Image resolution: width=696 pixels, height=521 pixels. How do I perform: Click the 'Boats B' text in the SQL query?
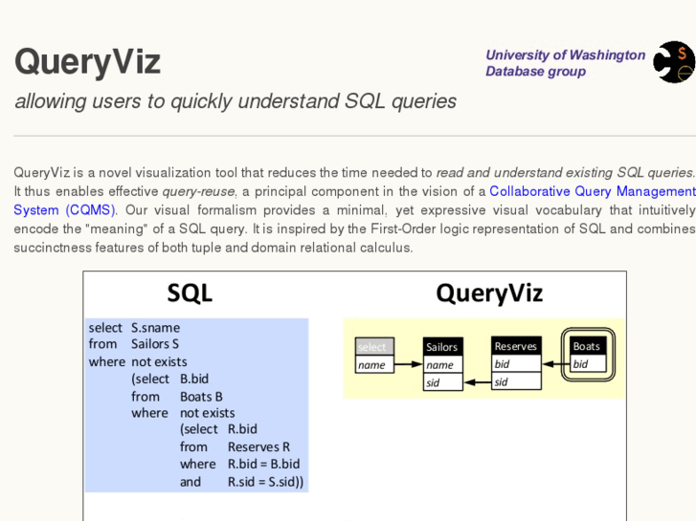[201, 397]
